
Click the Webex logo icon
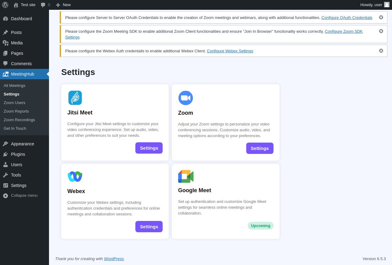click(x=75, y=177)
